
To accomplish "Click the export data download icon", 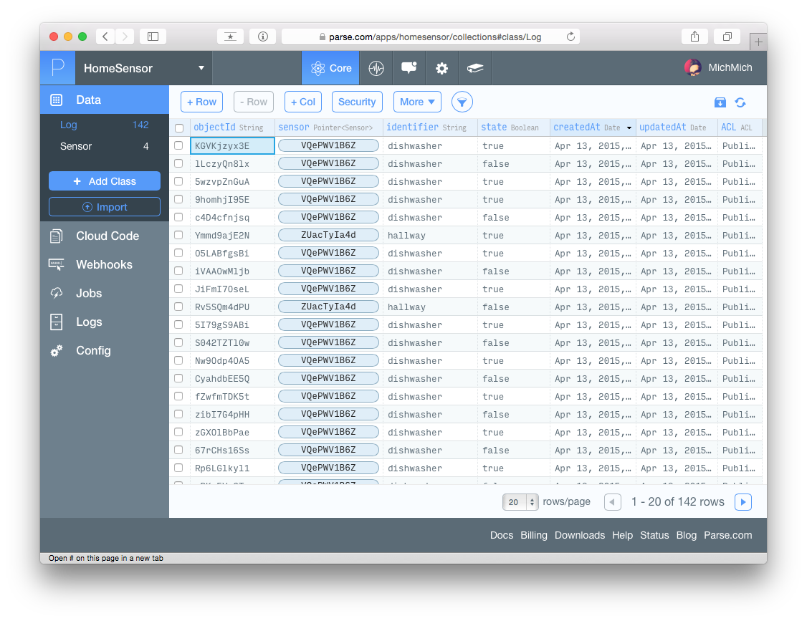I will (x=720, y=102).
